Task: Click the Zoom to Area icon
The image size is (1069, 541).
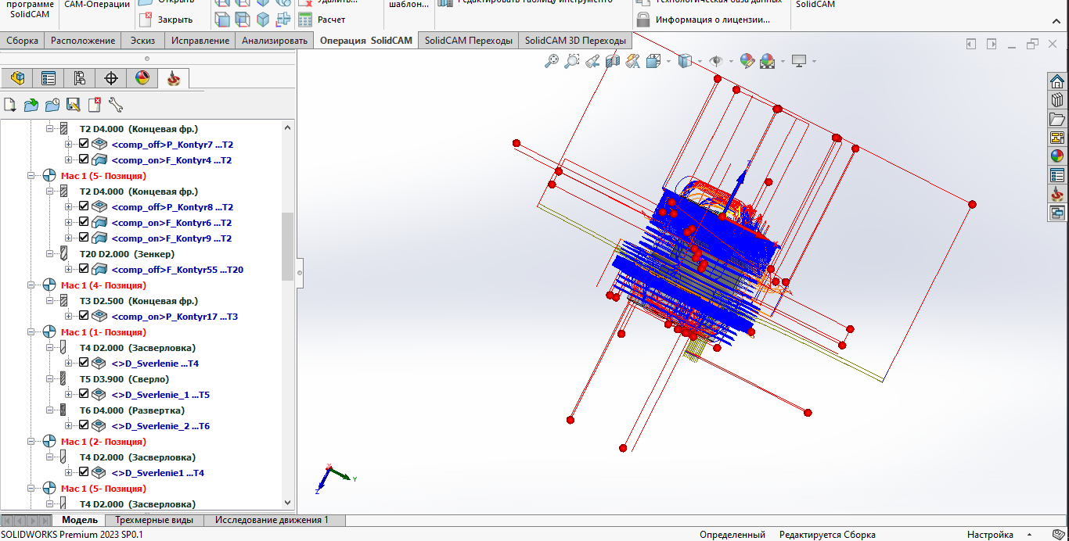Action: coord(572,61)
